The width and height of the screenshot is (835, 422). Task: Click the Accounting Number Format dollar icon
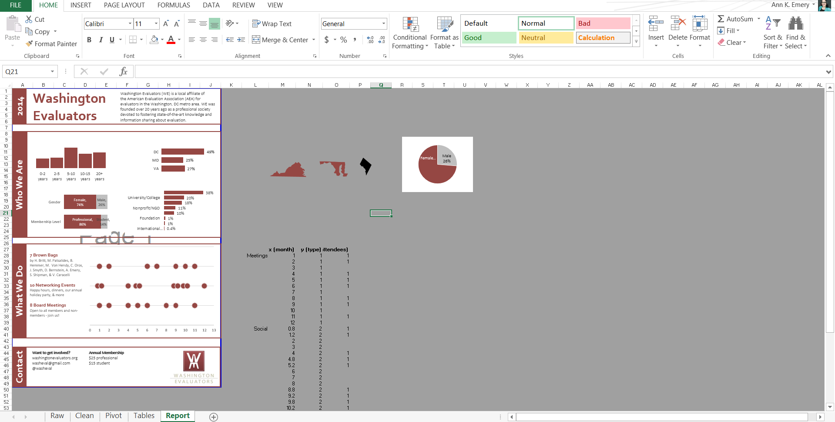click(327, 40)
